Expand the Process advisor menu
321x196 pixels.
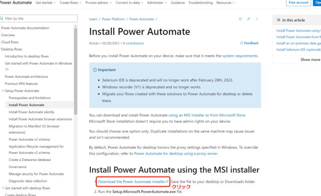[98, 3]
